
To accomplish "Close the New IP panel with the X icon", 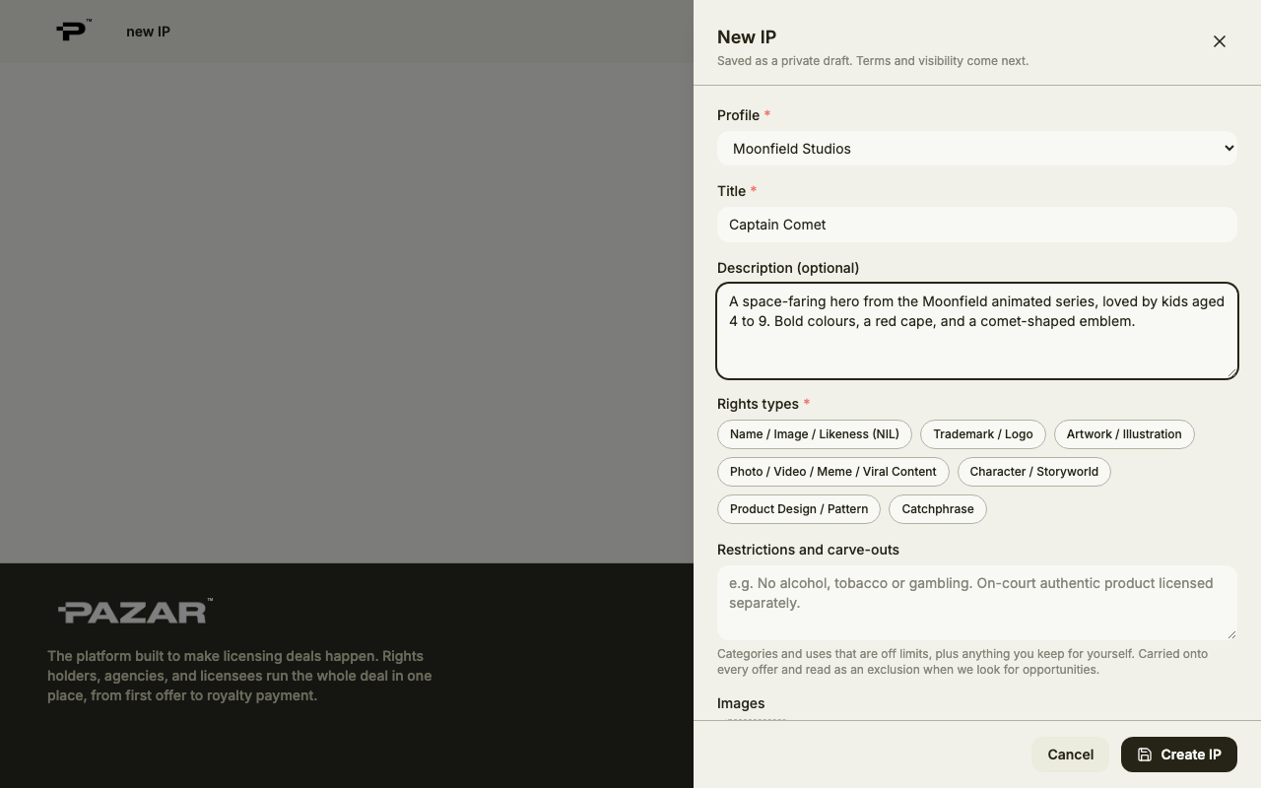I will coord(1220,41).
